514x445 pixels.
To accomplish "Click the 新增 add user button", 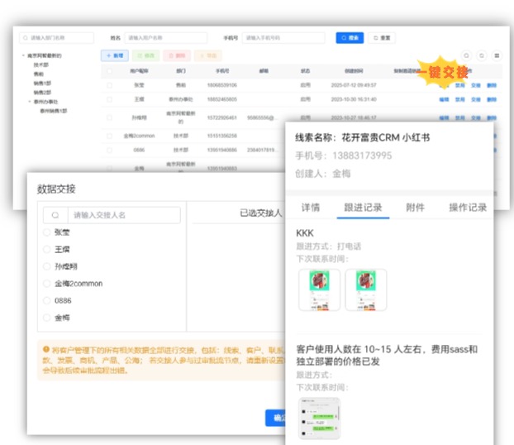I will 114,55.
